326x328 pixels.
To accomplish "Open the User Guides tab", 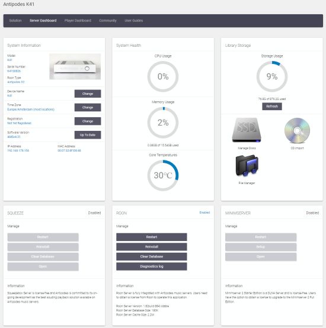I will click(134, 21).
